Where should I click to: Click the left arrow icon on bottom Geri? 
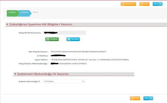(x=132, y=98)
